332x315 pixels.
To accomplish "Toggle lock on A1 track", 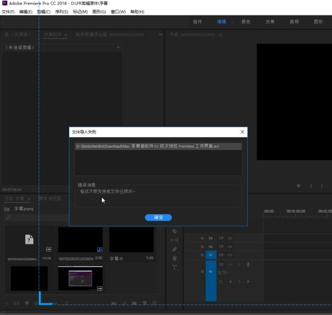I will tap(202, 271).
